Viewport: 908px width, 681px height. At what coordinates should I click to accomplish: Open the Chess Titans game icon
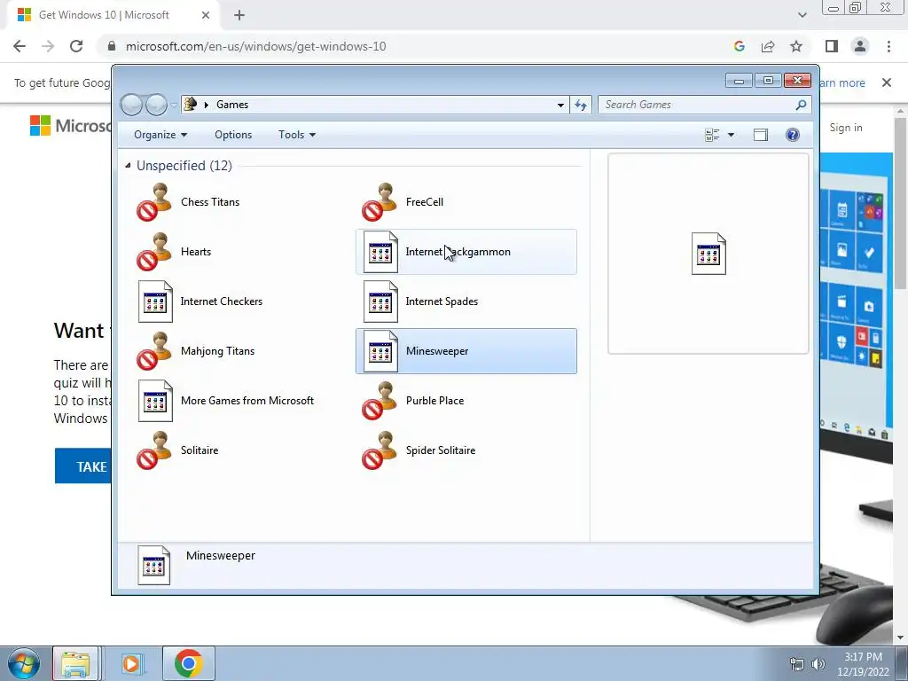click(x=154, y=202)
